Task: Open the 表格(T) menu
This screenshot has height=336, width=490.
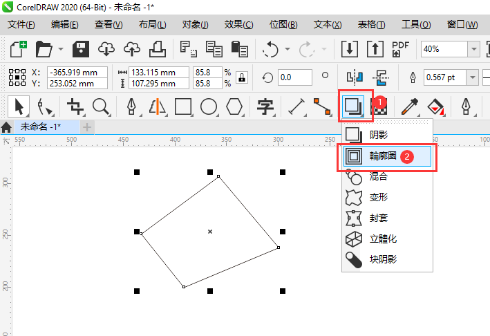Action: point(371,24)
